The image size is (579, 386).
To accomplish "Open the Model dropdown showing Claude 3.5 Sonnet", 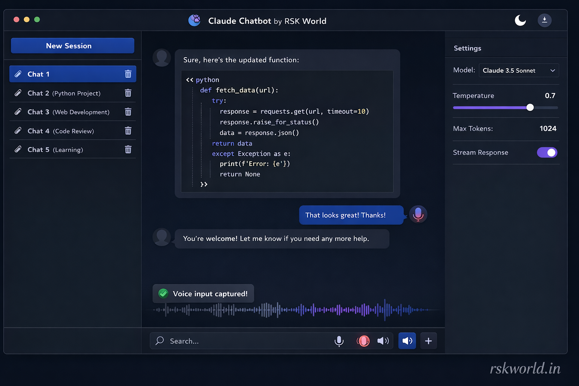I will pos(519,70).
